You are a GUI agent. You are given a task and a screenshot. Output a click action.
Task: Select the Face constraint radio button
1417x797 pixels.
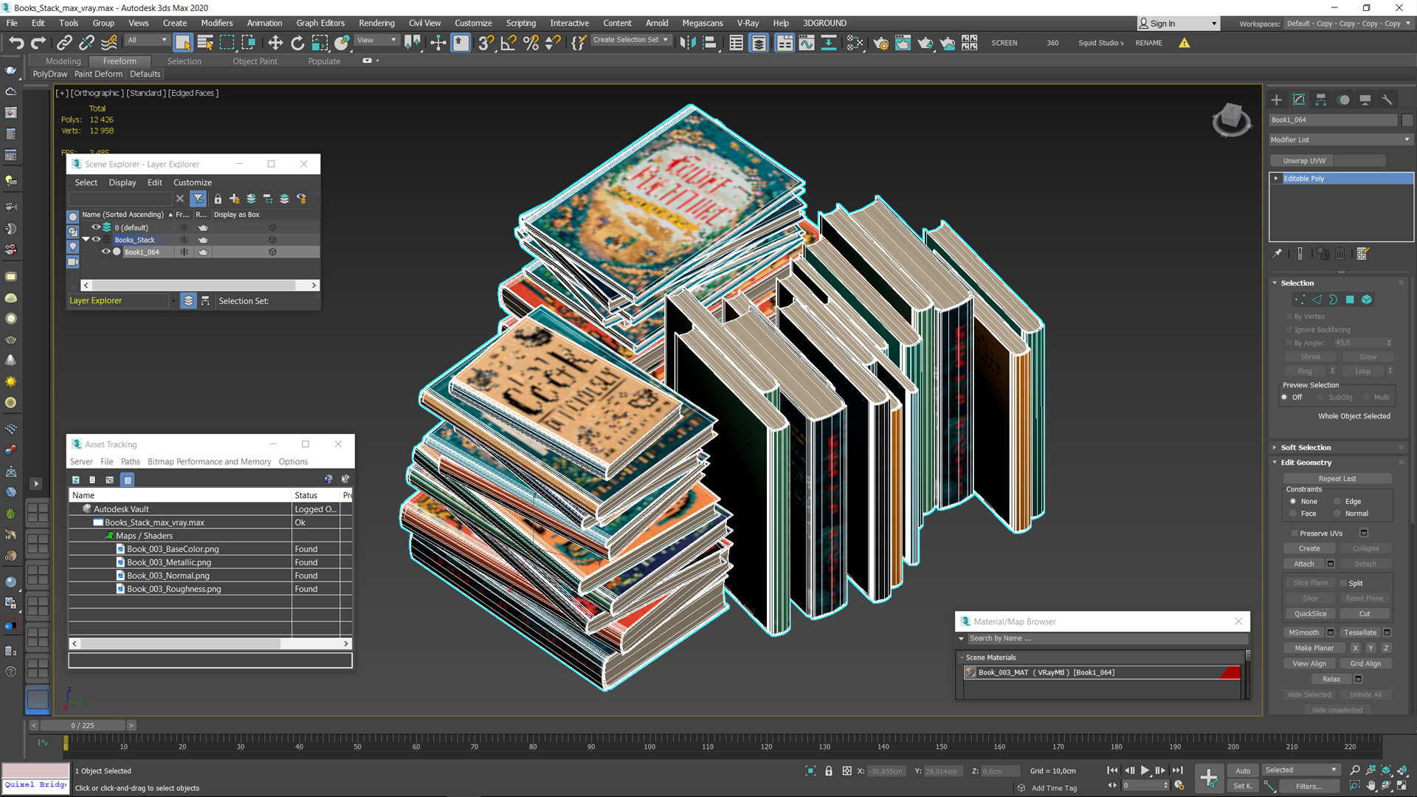click(x=1293, y=514)
